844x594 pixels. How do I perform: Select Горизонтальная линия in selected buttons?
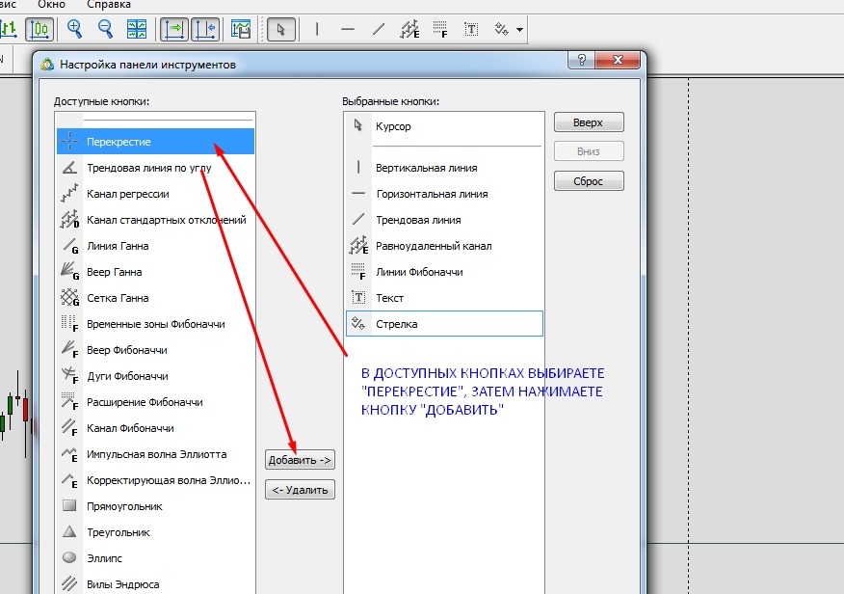pyautogui.click(x=444, y=194)
